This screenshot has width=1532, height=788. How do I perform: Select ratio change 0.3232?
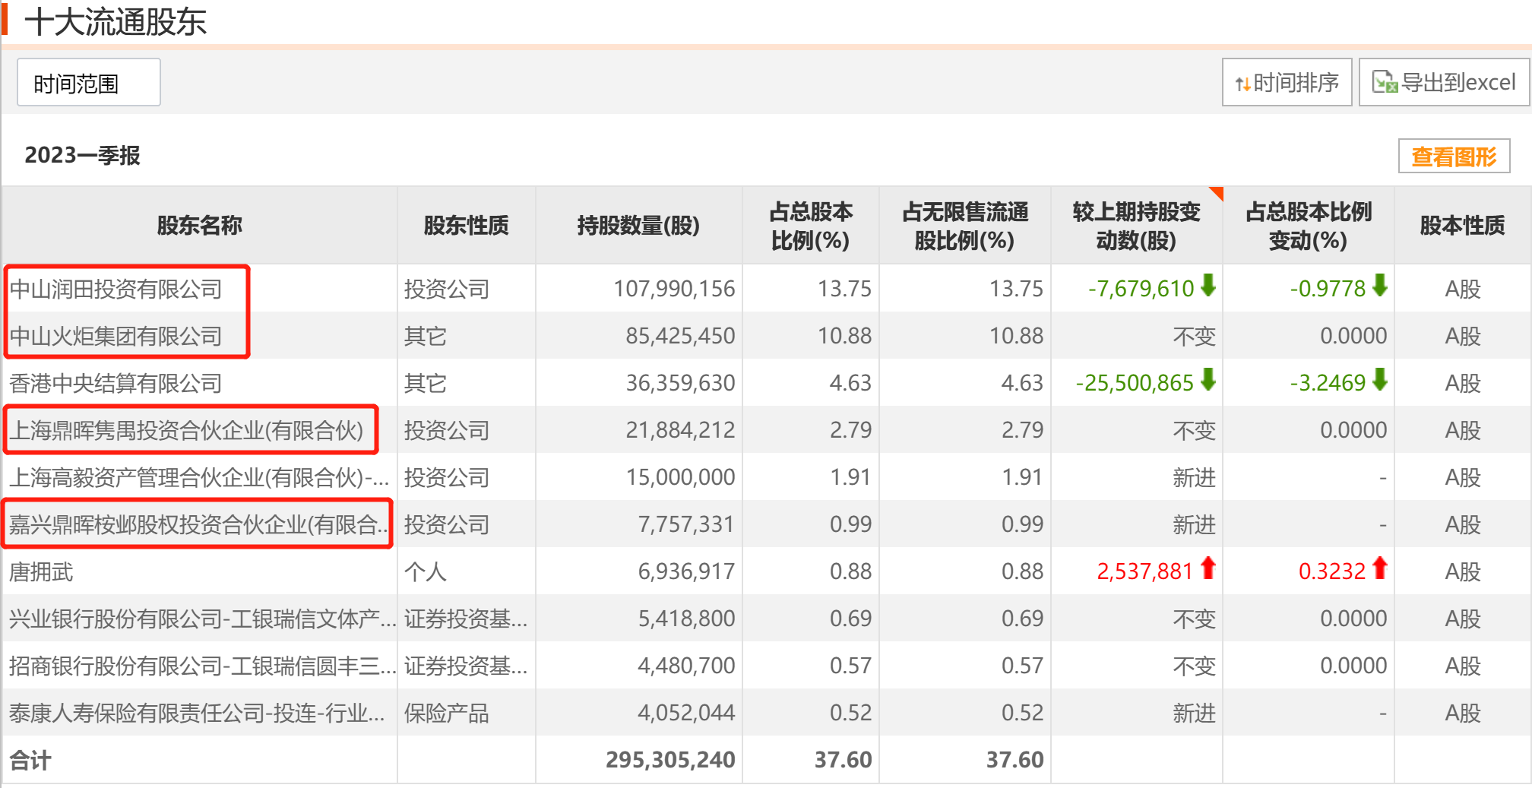tap(1331, 571)
